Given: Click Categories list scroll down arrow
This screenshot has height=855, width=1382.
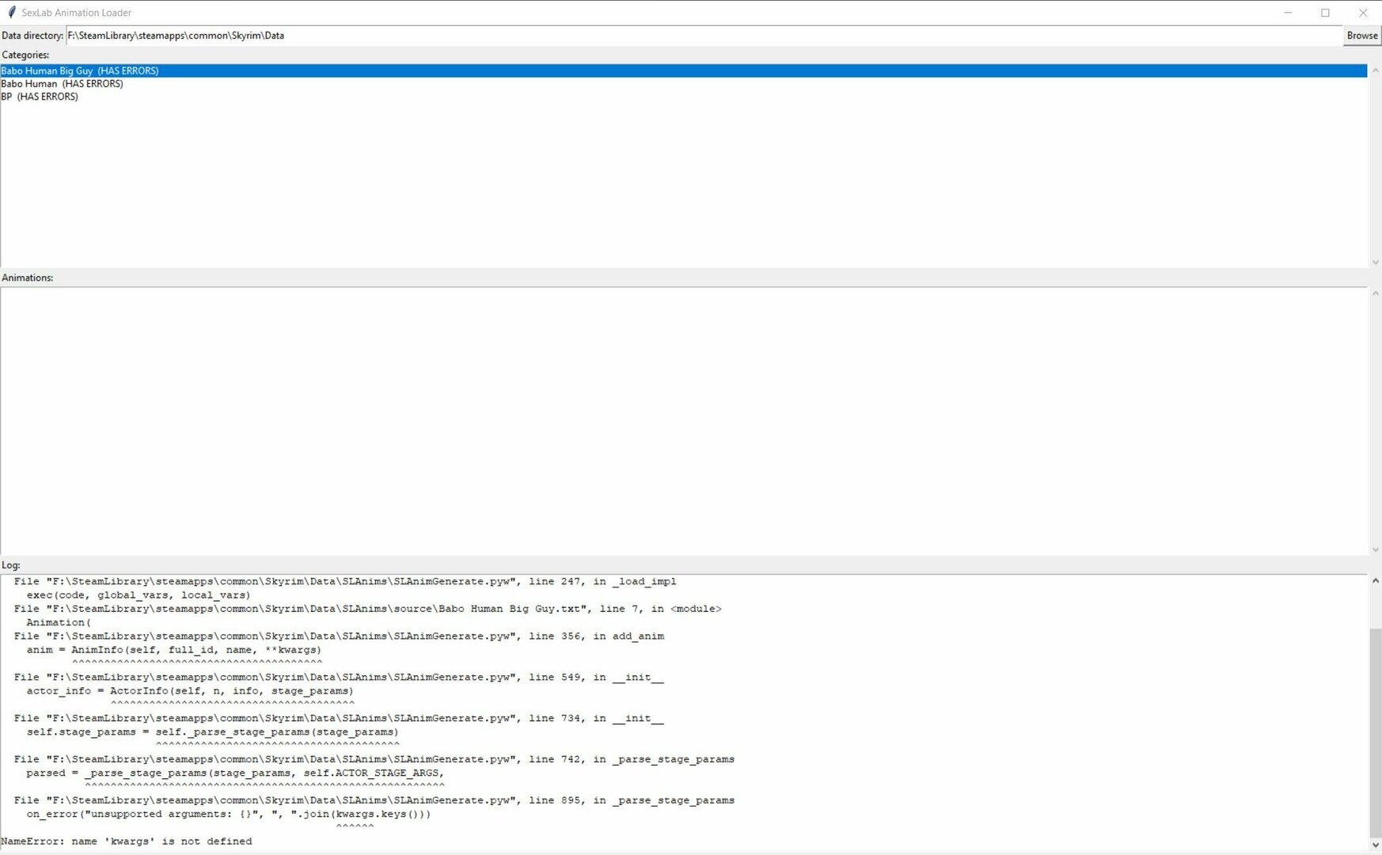Looking at the screenshot, I should pos(1375,262).
